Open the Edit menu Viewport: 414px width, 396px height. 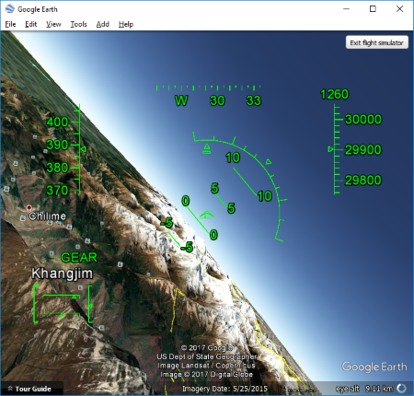pyautogui.click(x=30, y=24)
